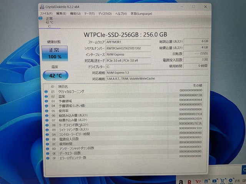Viewport: 246px width, 184px height.
Task: Click the status dot for row 02 温度
Action: pyautogui.click(x=46, y=97)
